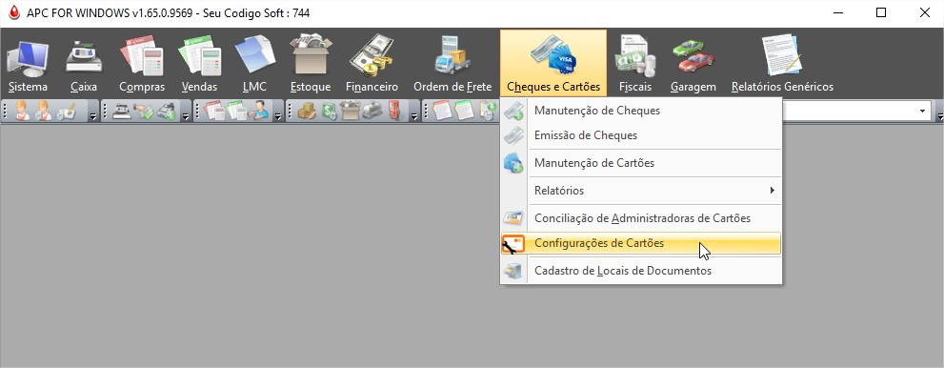Click the small cash register toolbar icon
This screenshot has width=944, height=368.
pyautogui.click(x=122, y=112)
